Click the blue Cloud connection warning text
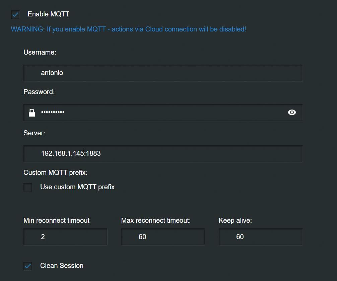337x281 pixels. pyautogui.click(x=128, y=29)
